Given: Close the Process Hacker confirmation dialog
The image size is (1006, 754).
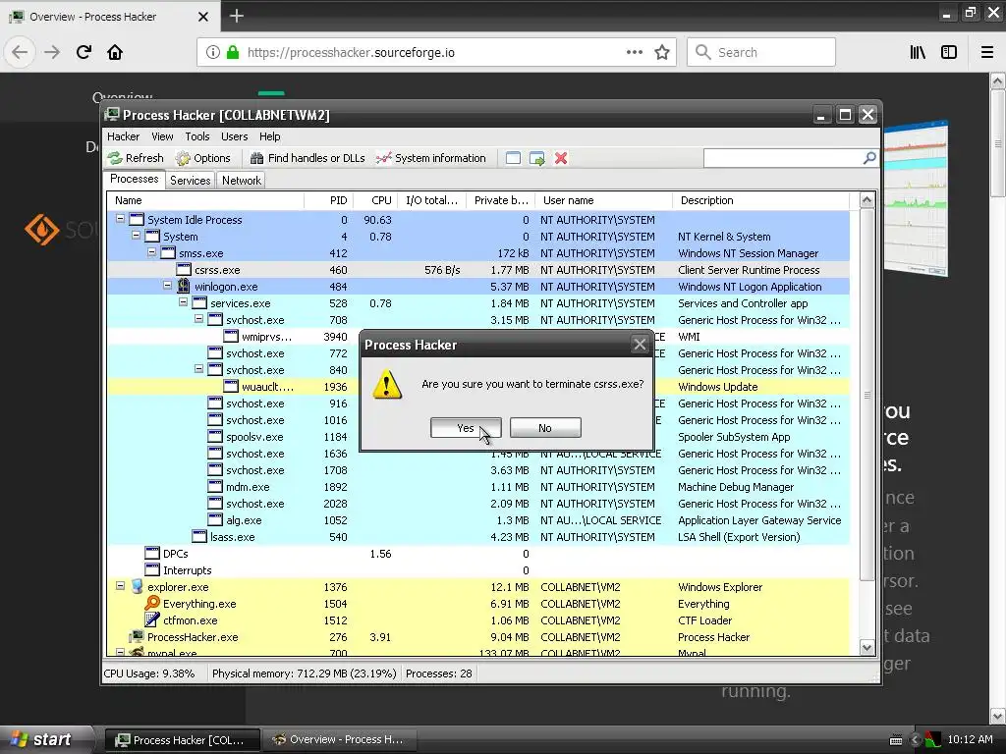Looking at the screenshot, I should click(640, 345).
